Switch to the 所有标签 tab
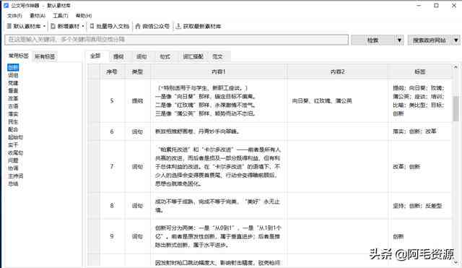This screenshot has height=268, width=462. 45,56
